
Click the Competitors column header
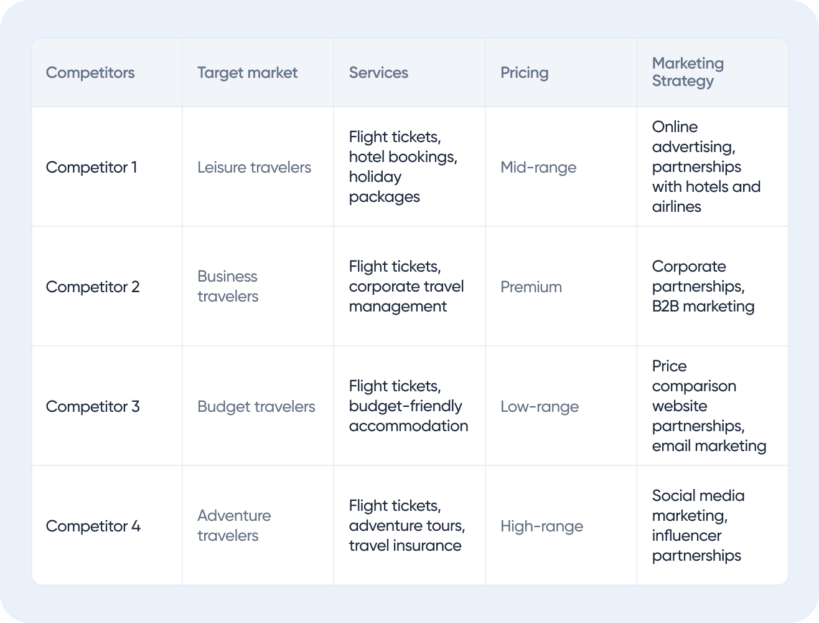[x=90, y=73]
